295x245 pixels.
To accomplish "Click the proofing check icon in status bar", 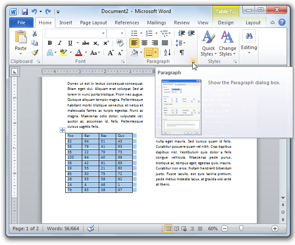I will click(91, 228).
